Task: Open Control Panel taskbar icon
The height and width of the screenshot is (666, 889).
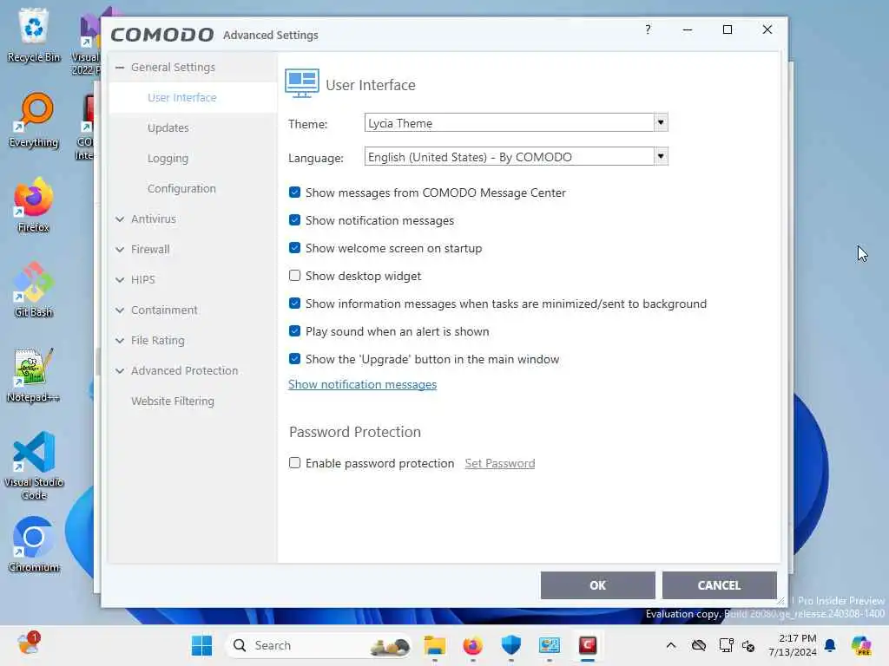Action: (550, 645)
